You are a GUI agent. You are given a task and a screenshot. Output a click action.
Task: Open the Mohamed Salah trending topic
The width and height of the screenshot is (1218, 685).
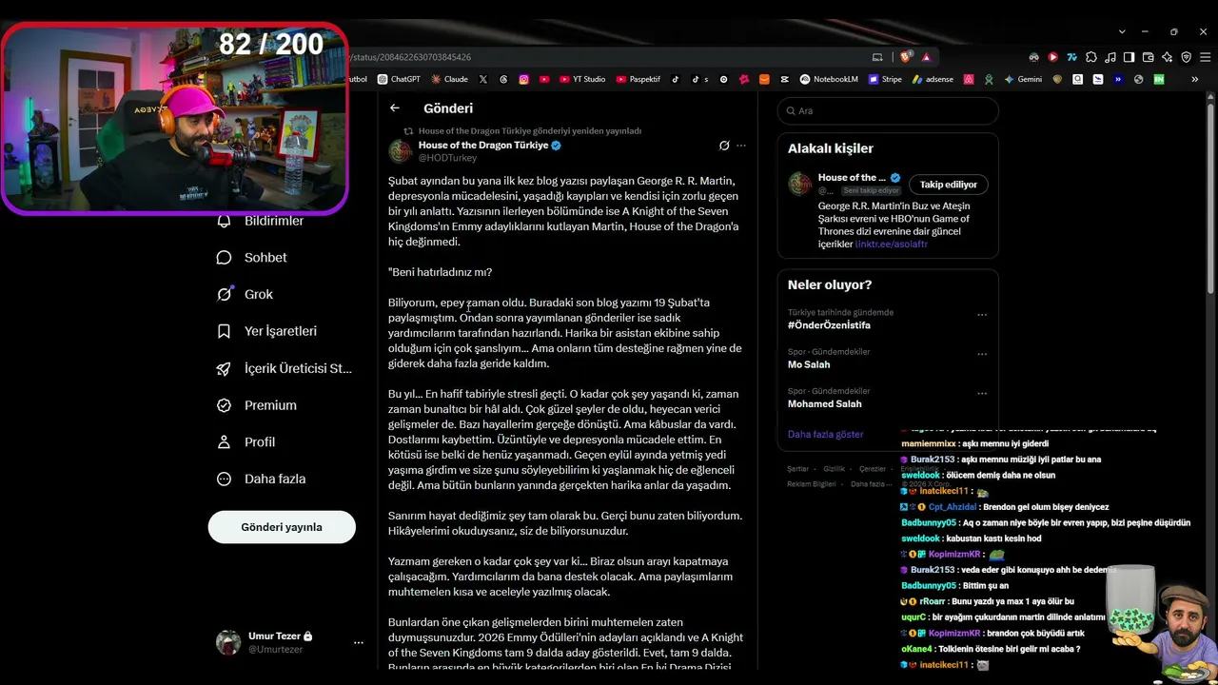click(x=825, y=404)
